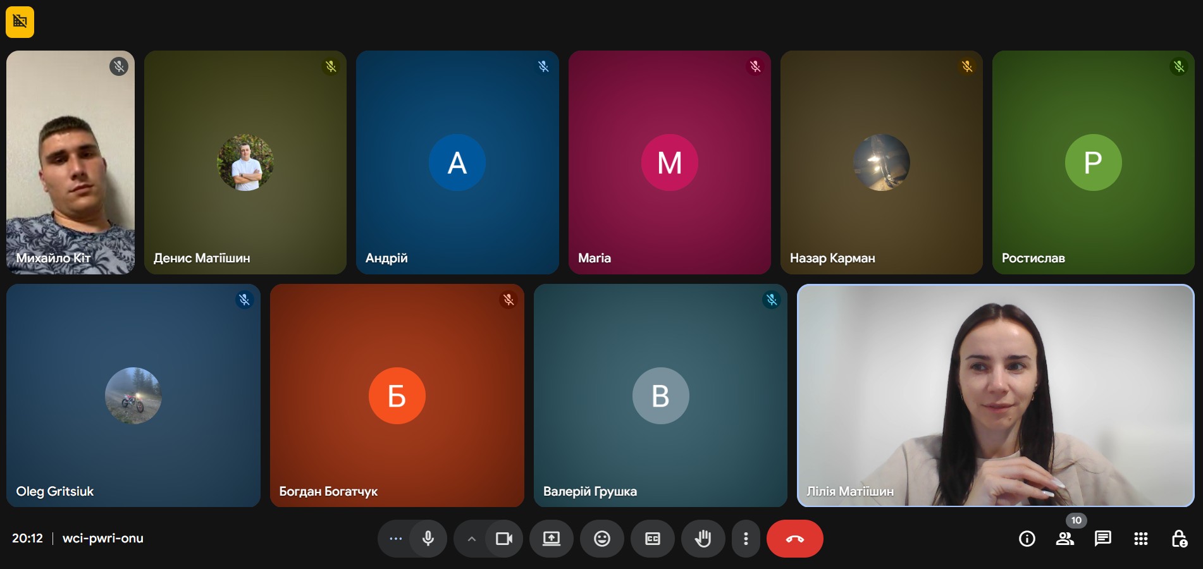Send a reaction with emoji button

602,539
